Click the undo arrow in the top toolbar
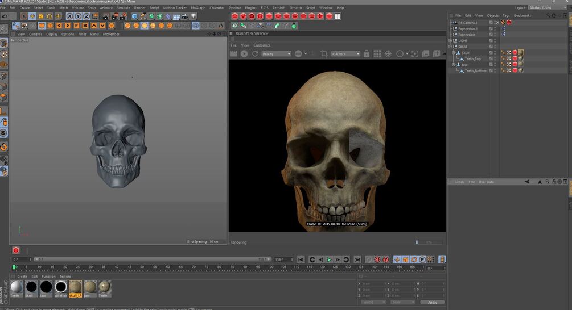Screen dimensions: 572x310 click(x=5, y=16)
